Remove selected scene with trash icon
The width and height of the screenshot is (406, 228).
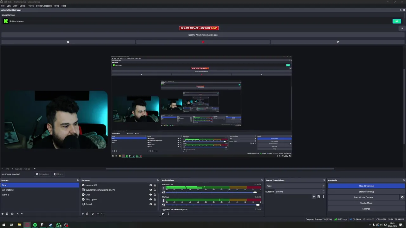7,214
